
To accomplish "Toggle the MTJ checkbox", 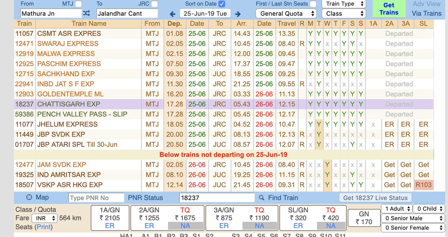I will 78,4.
